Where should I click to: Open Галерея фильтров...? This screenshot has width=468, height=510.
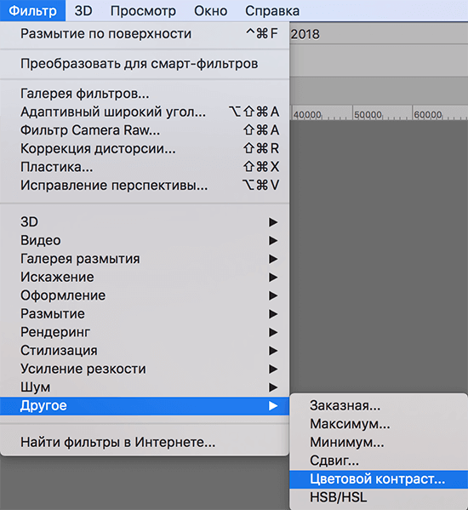tap(145, 94)
